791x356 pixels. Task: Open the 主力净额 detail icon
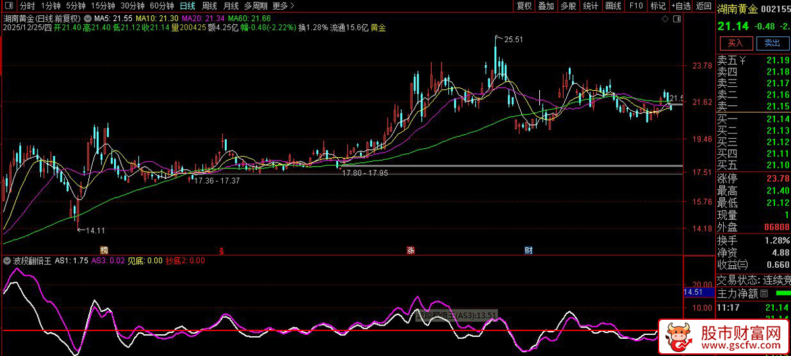[x=764, y=293]
